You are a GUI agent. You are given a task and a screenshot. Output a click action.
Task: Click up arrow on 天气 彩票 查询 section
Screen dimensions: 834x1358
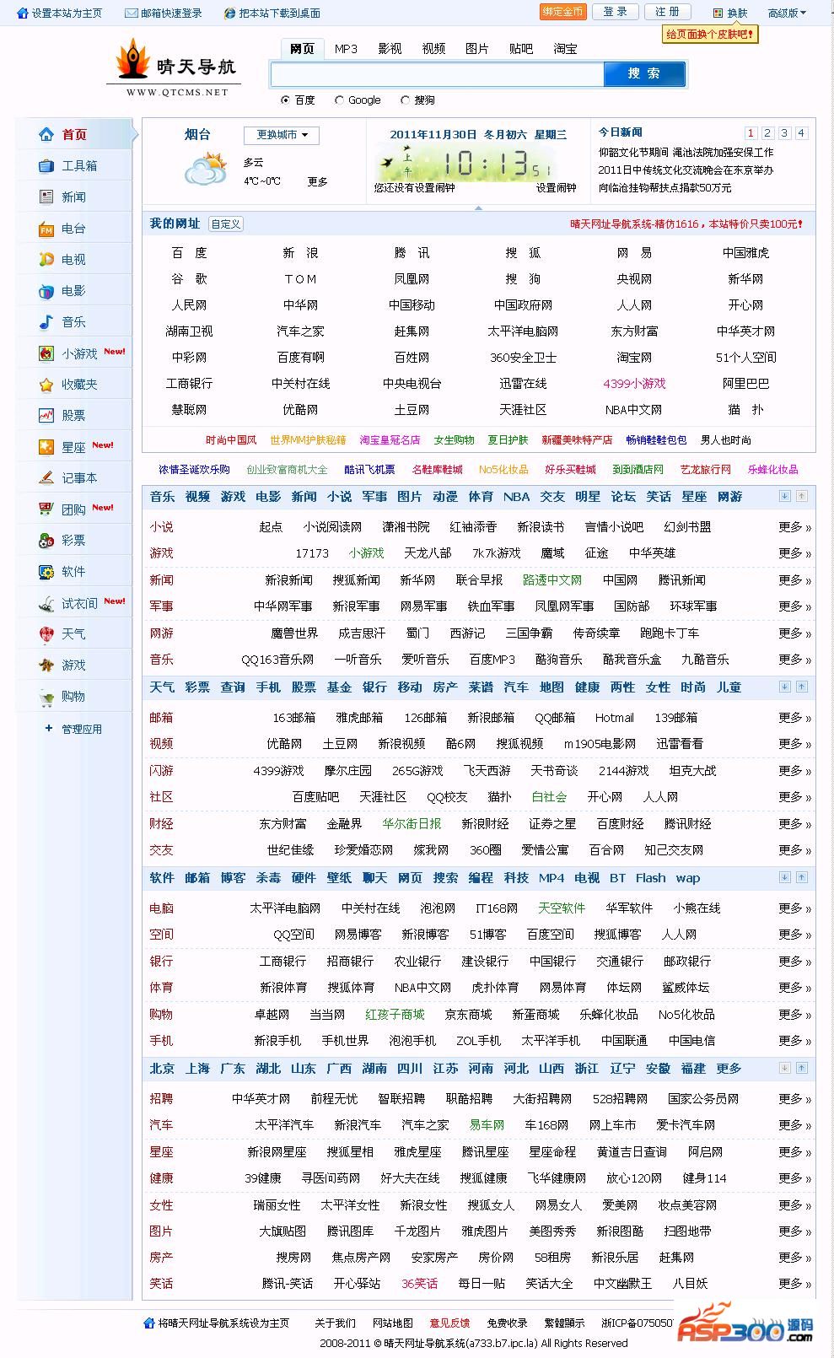(801, 687)
